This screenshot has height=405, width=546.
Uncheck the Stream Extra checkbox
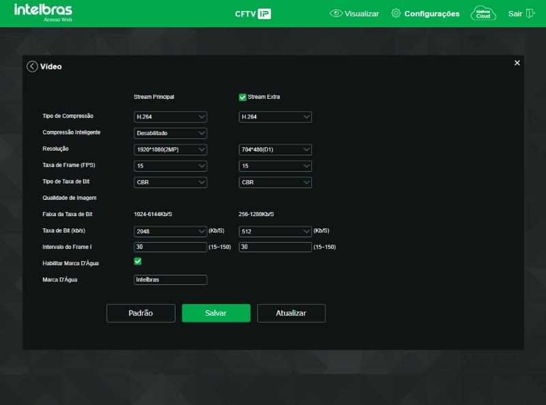point(242,97)
